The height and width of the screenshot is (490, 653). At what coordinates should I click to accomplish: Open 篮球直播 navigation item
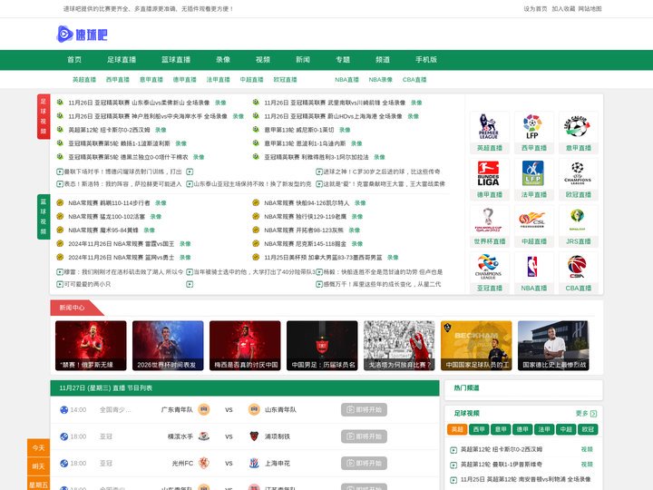[176, 60]
